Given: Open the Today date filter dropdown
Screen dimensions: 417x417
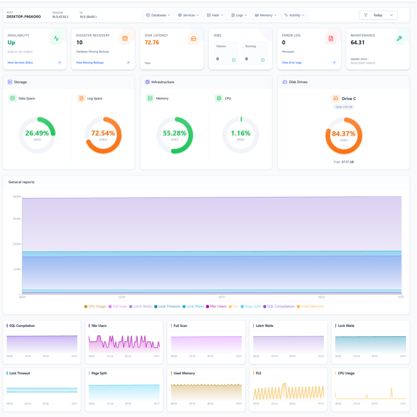Looking at the screenshot, I should coord(378,15).
